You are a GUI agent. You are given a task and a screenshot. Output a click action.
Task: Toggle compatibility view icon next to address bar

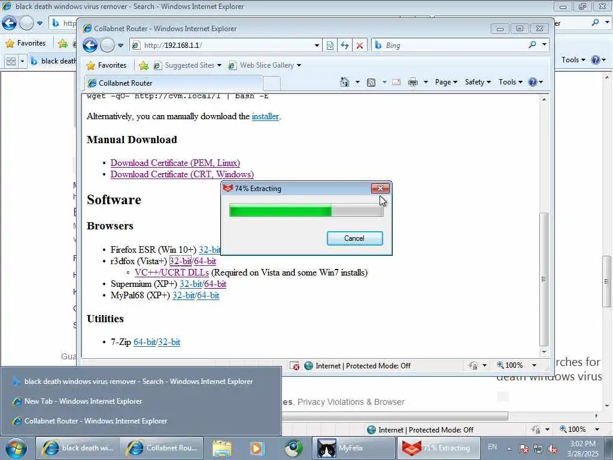tap(330, 46)
